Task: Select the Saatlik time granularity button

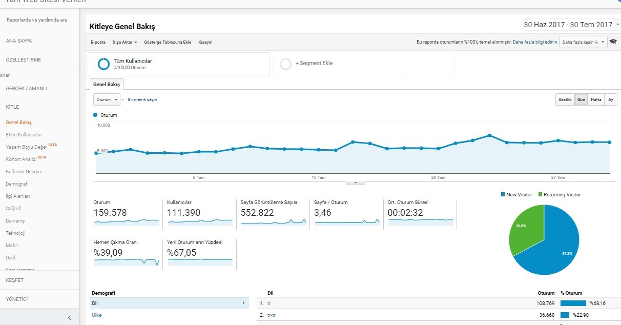Action: click(565, 99)
